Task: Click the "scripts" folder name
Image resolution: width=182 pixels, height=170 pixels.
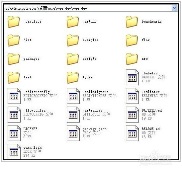Action: tap(89, 59)
